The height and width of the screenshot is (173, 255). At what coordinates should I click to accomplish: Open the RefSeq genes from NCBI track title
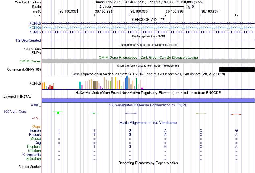[x=148, y=36]
